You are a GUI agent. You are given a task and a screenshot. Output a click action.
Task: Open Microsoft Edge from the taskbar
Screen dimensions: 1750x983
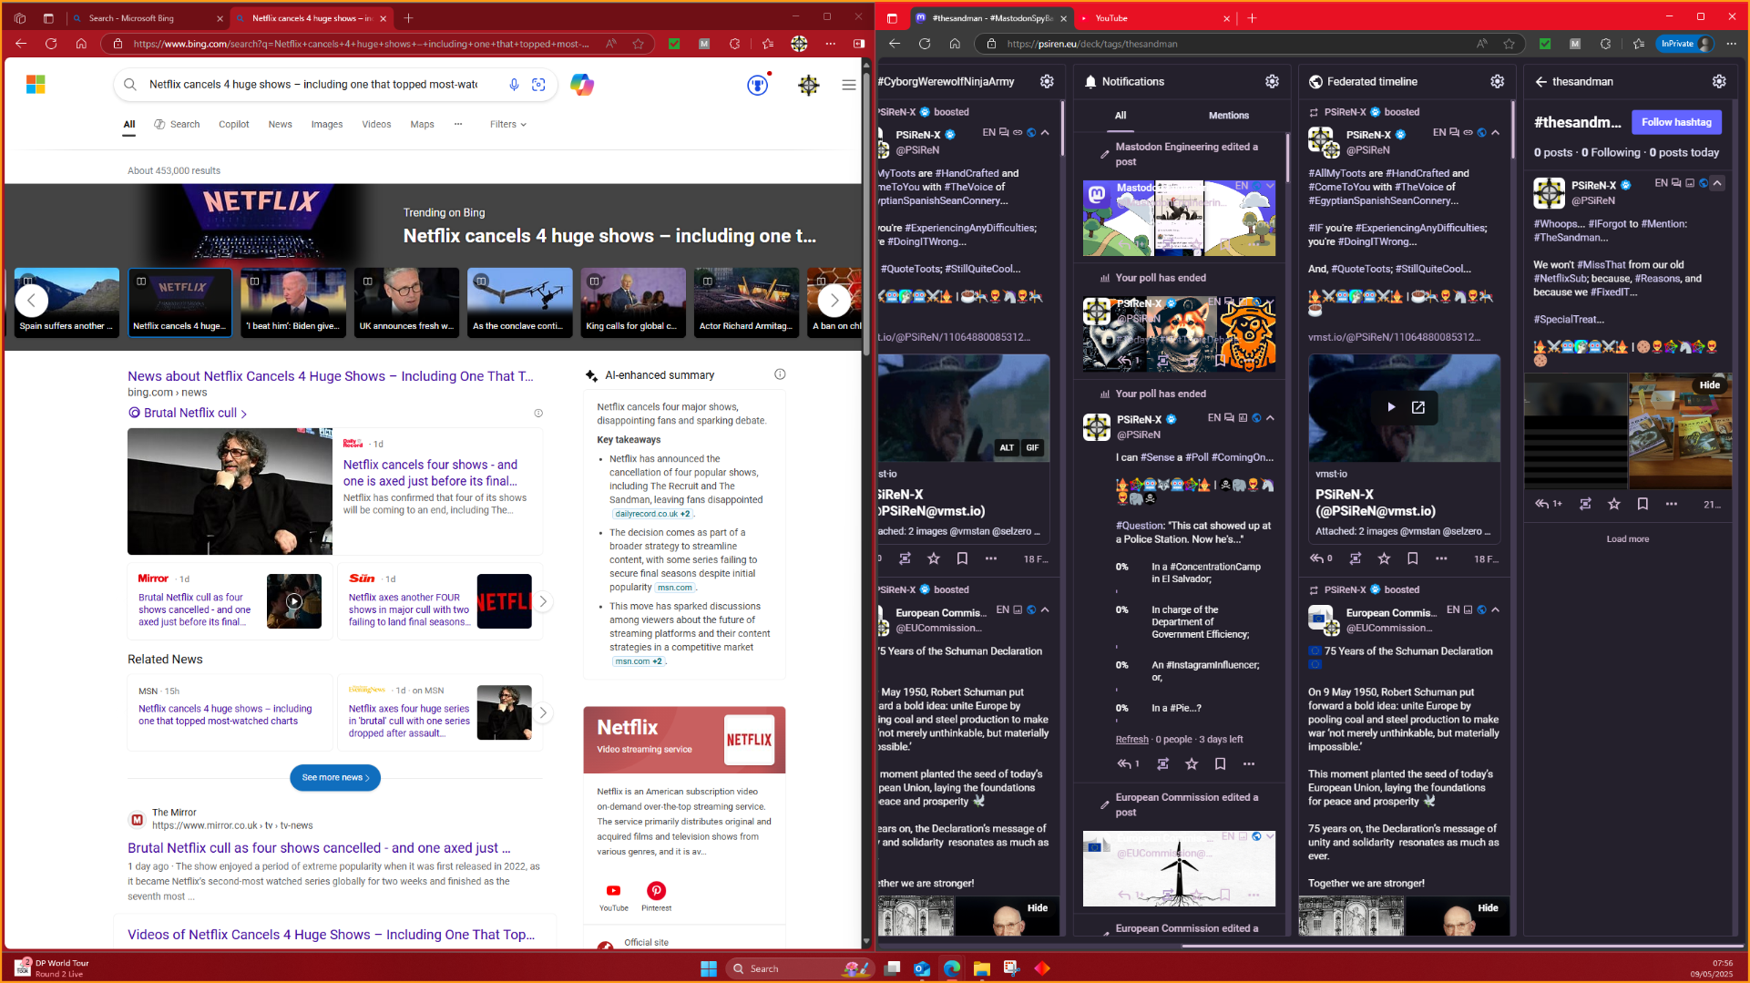952,968
